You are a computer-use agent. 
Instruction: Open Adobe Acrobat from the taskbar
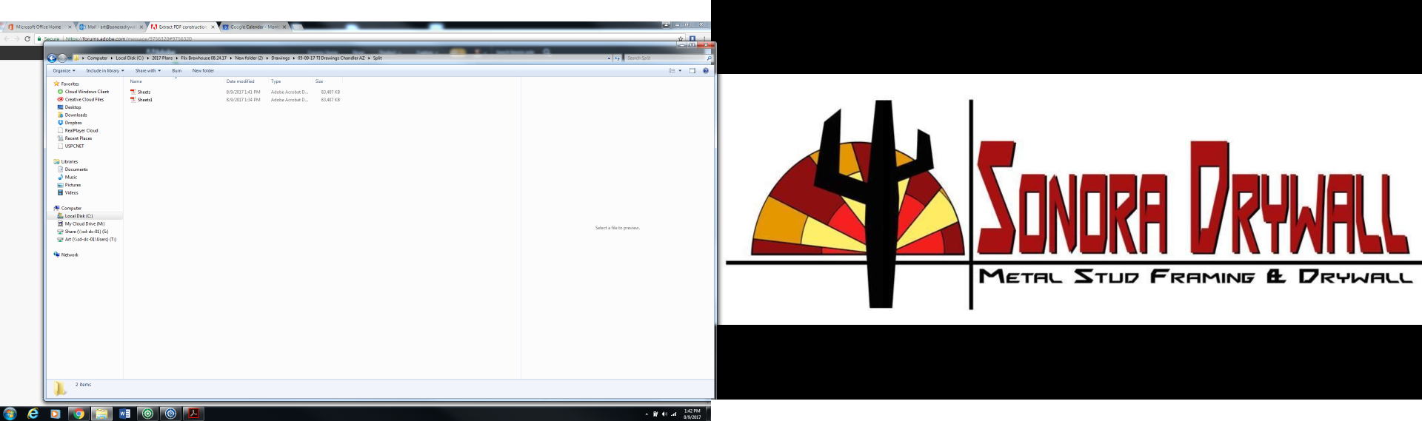click(x=193, y=414)
